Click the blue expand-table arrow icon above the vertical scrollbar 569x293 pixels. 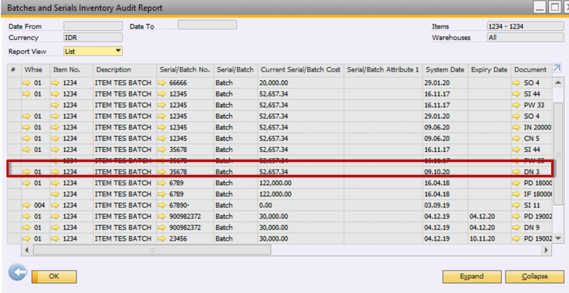click(557, 68)
